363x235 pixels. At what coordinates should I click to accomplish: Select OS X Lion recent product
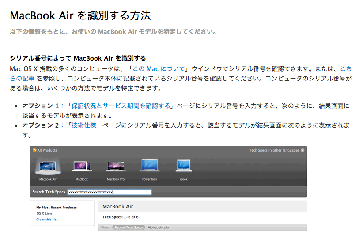click(x=44, y=213)
